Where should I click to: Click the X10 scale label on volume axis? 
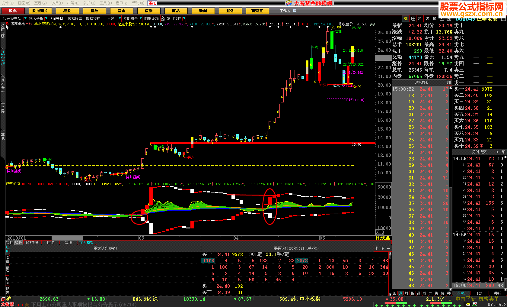click(380, 232)
